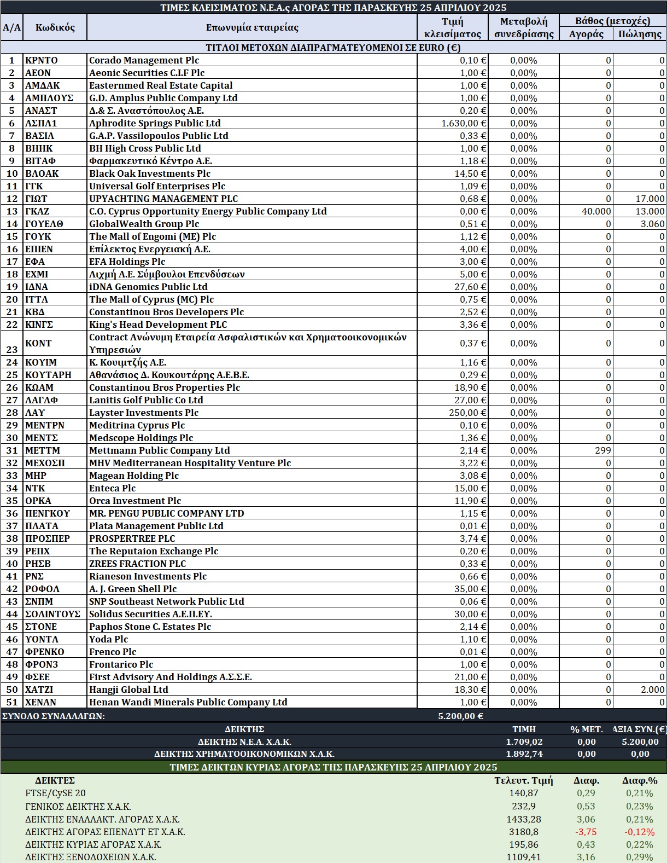The image size is (667, 863).
Task: Click the Κωδικός column header
Action: pyautogui.click(x=55, y=27)
